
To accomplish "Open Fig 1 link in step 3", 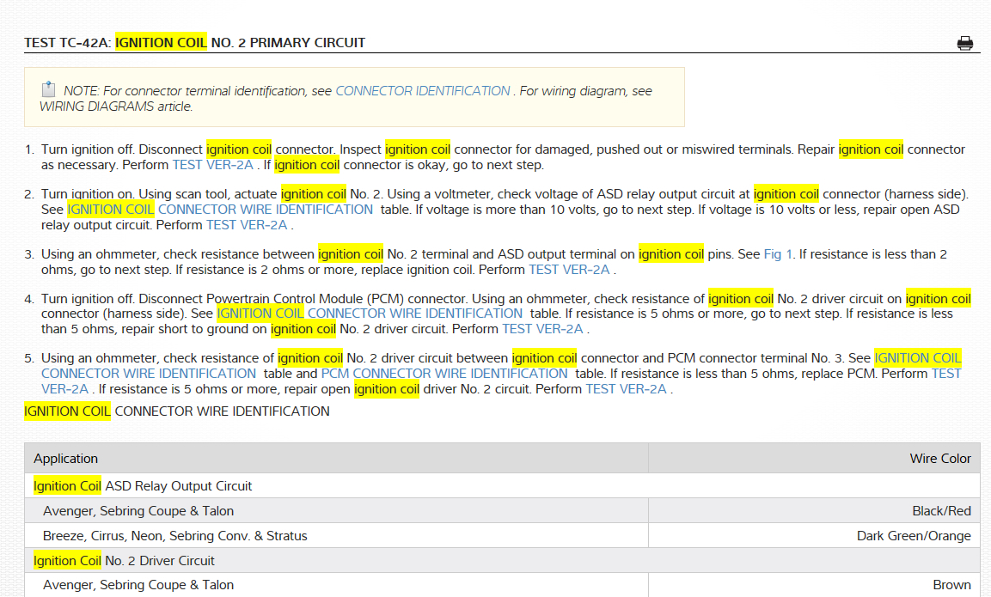I will point(778,254).
